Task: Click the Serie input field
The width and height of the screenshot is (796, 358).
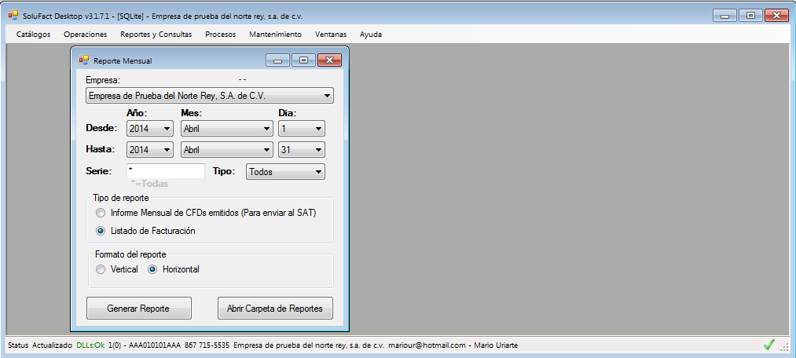Action: [x=166, y=171]
